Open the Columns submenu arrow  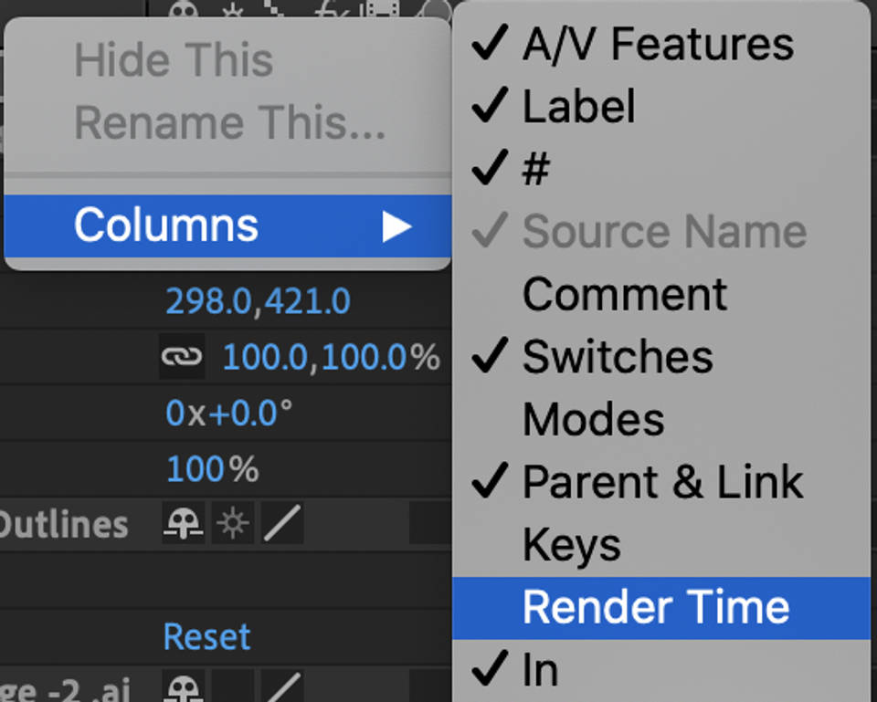[x=395, y=225]
